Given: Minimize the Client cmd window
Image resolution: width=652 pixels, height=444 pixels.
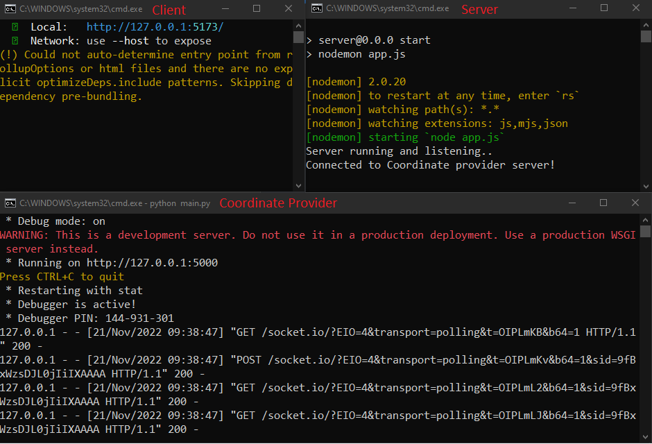Looking at the screenshot, I should pos(225,9).
